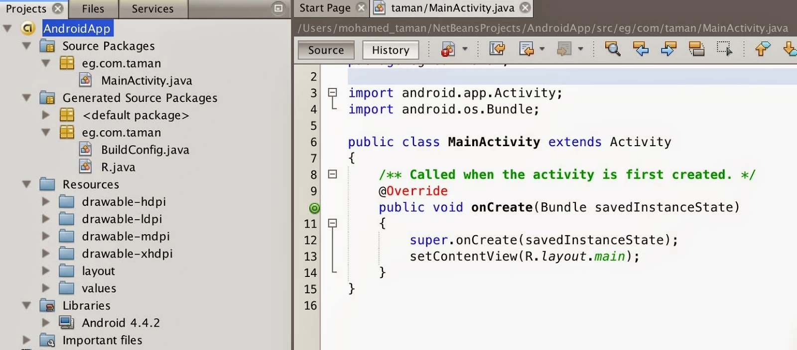Expand the drawable-hdpi folder
The image size is (797, 350).
pos(46,202)
